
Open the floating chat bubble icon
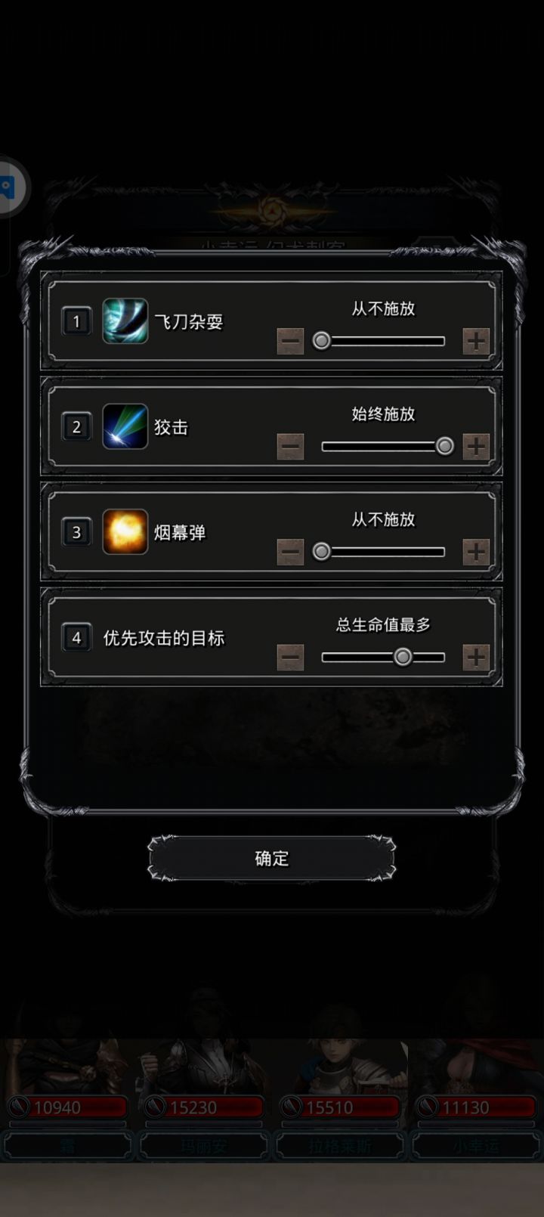[9, 187]
